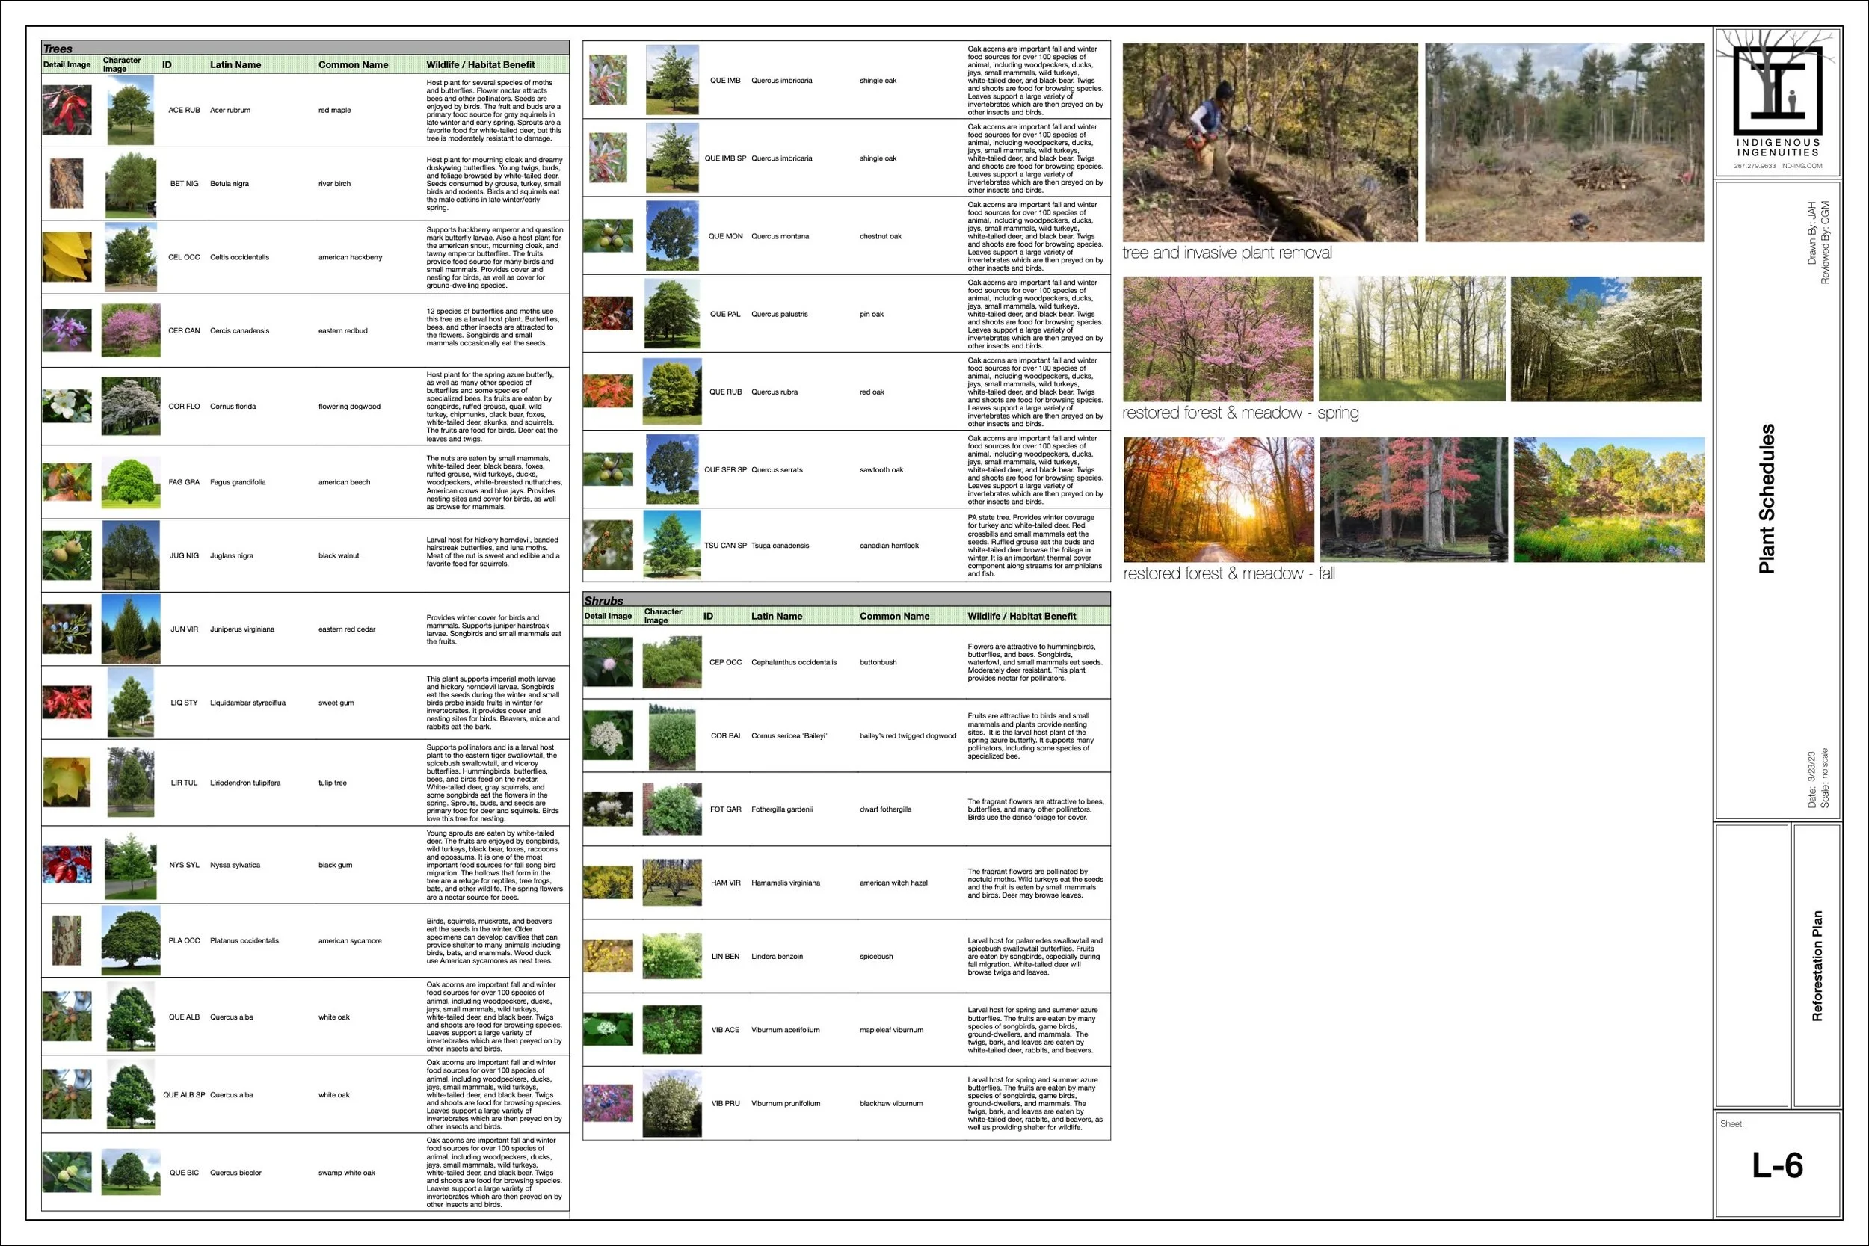Click the IND-ING.COM website text
This screenshot has height=1246, width=1869.
point(1802,166)
